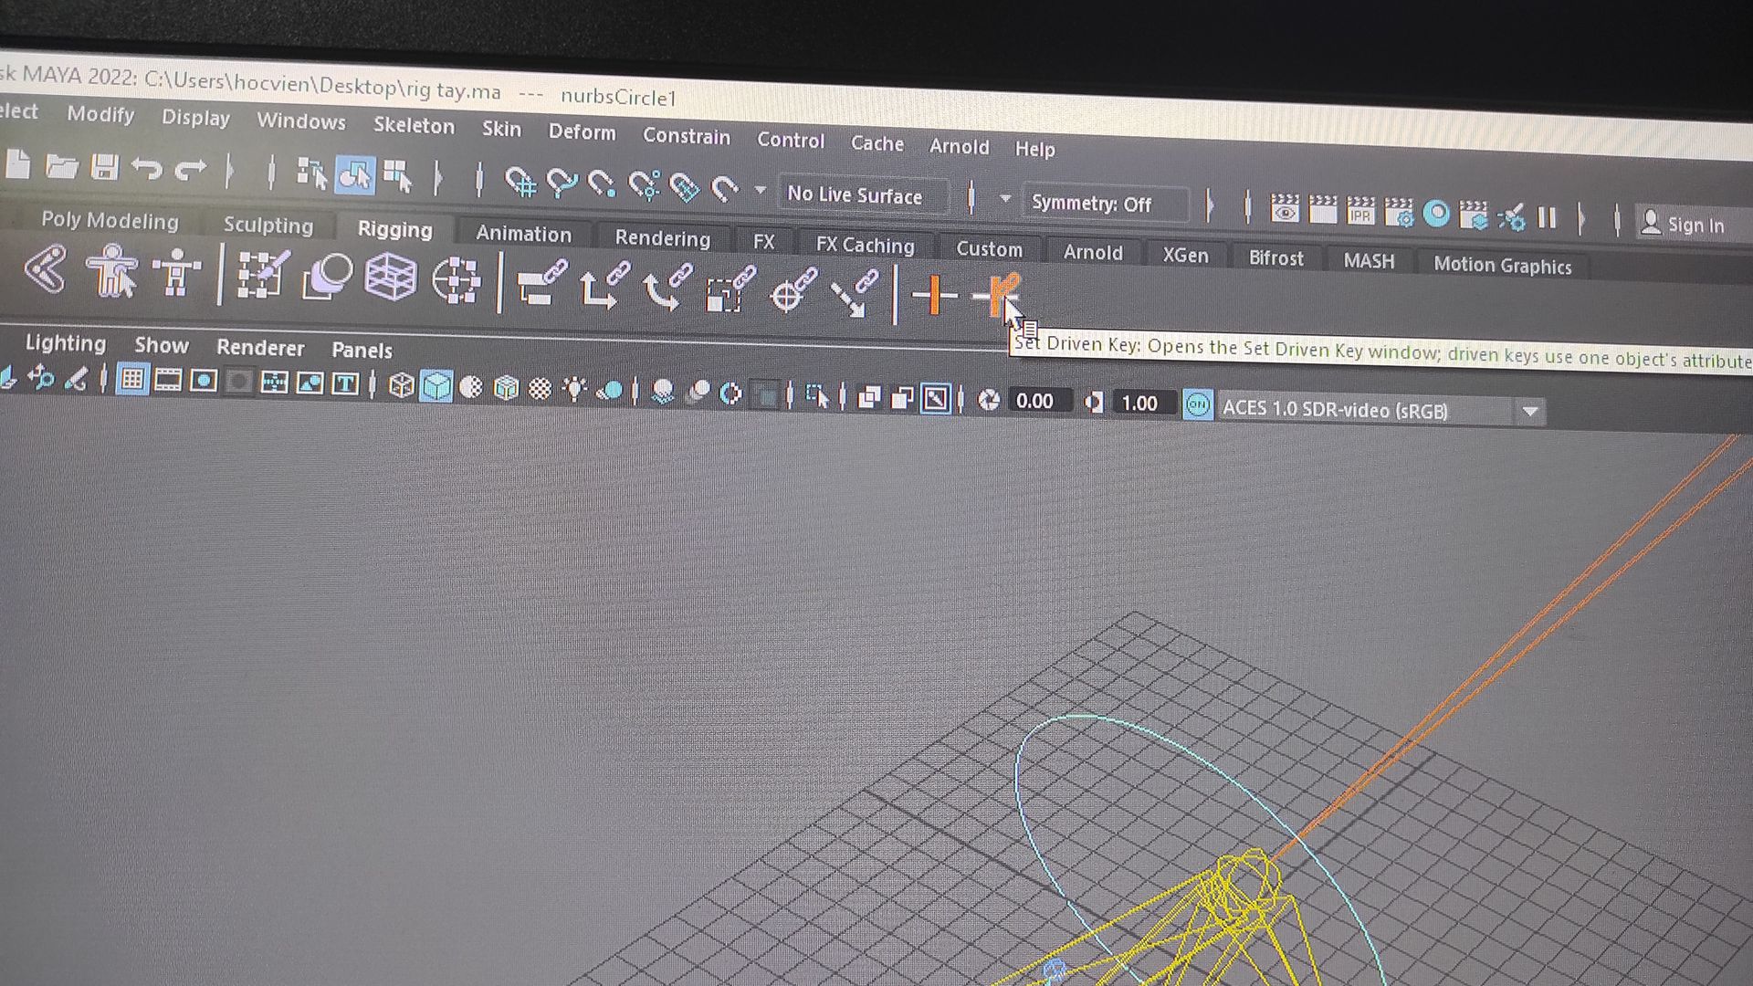Open Light Editor icon
The width and height of the screenshot is (1753, 986).
click(1511, 217)
